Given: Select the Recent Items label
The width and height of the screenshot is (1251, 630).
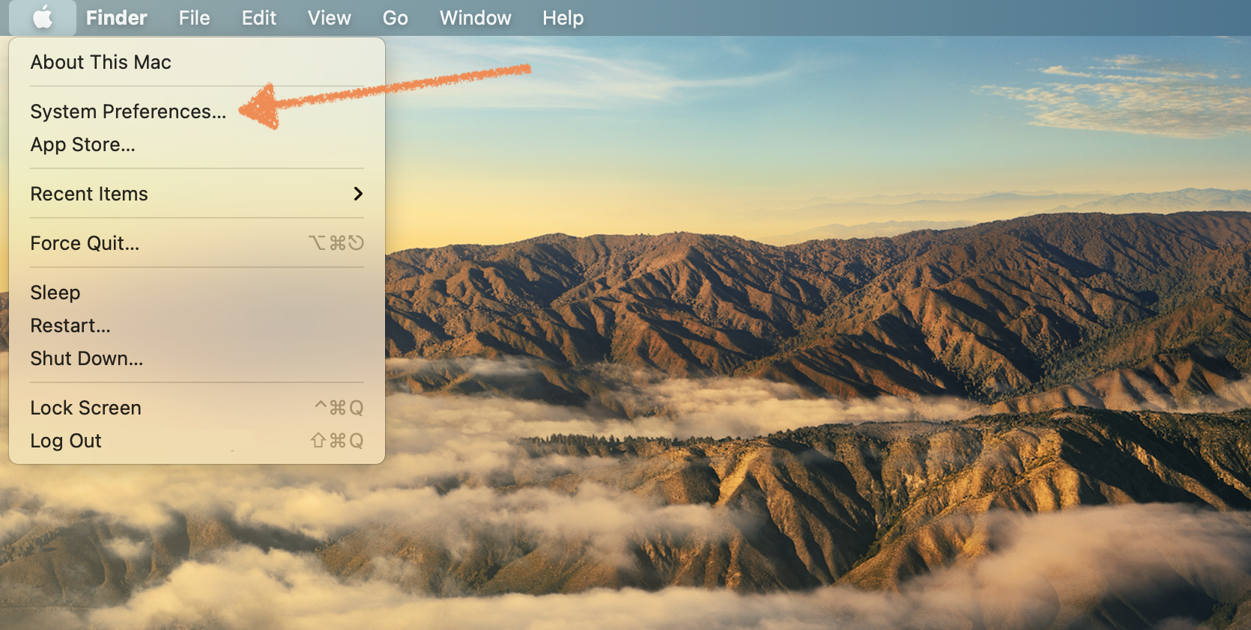Looking at the screenshot, I should coord(89,194).
